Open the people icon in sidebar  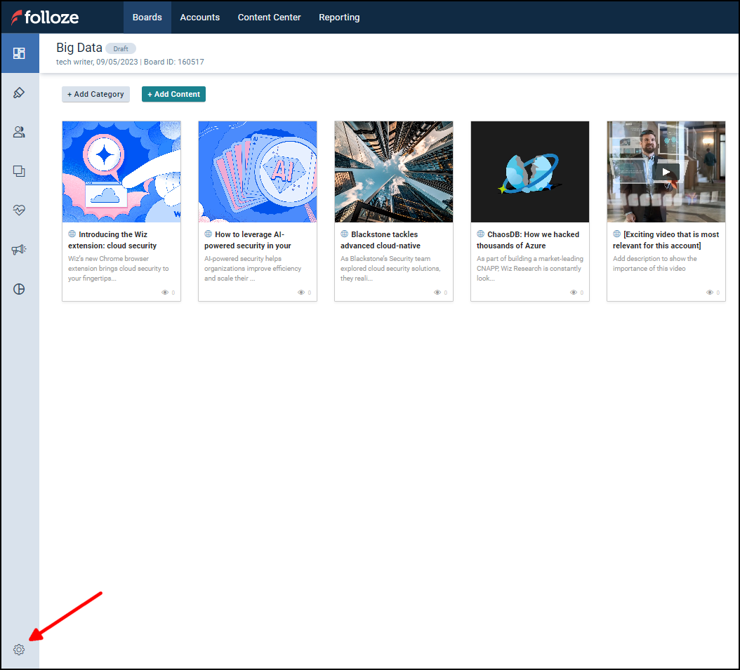tap(19, 132)
